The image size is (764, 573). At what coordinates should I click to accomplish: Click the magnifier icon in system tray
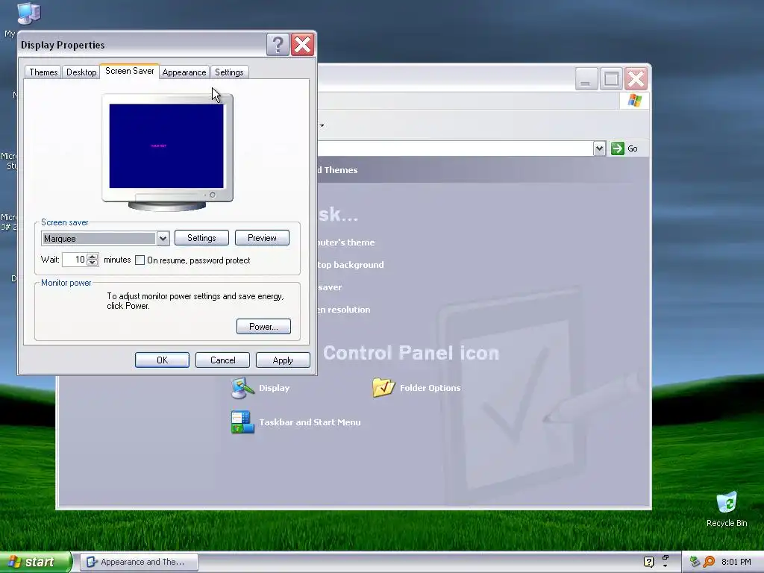[709, 562]
